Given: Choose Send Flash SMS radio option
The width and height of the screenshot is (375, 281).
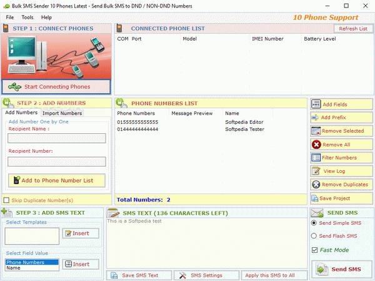Looking at the screenshot, I should (x=314, y=236).
